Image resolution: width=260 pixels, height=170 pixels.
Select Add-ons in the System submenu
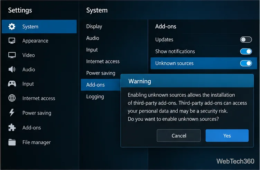(x=101, y=85)
